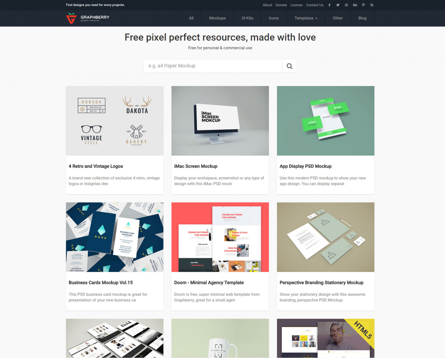Open the Behance social icon

[355, 5]
